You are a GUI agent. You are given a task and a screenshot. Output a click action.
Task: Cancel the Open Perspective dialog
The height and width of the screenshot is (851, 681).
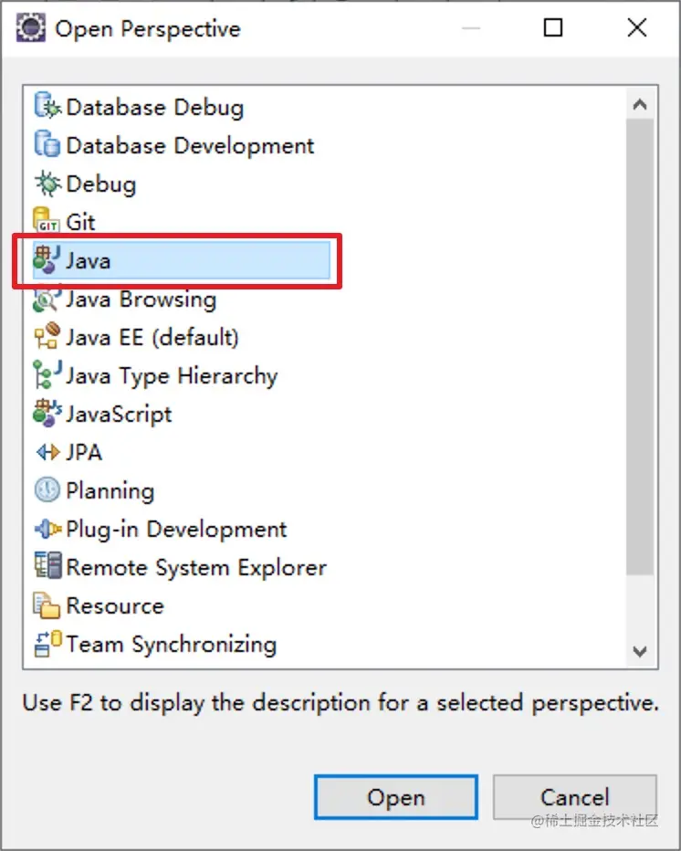click(575, 797)
